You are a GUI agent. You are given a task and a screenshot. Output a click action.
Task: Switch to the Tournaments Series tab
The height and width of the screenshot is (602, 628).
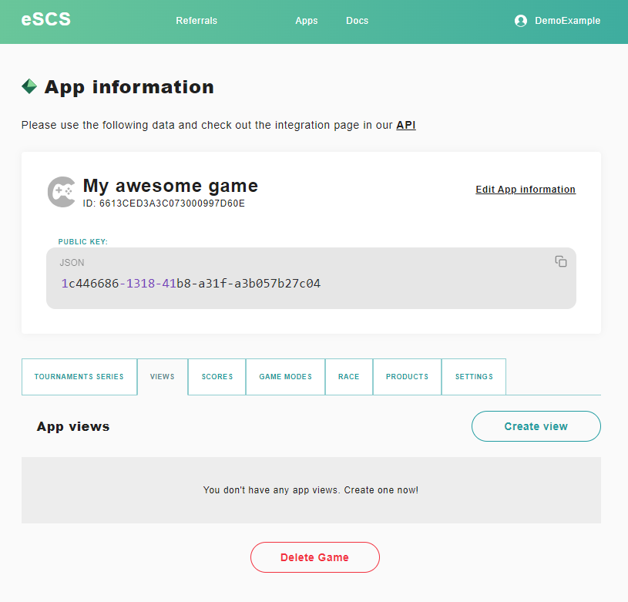tap(79, 377)
